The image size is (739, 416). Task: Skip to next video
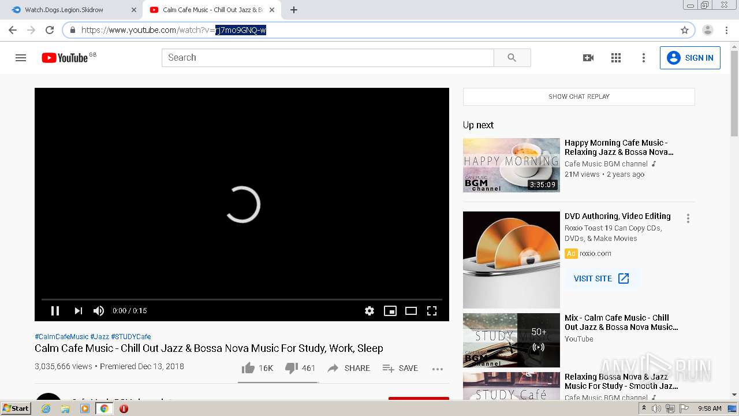[x=78, y=311]
